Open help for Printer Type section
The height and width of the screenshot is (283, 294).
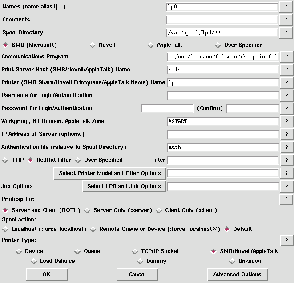pos(286,241)
